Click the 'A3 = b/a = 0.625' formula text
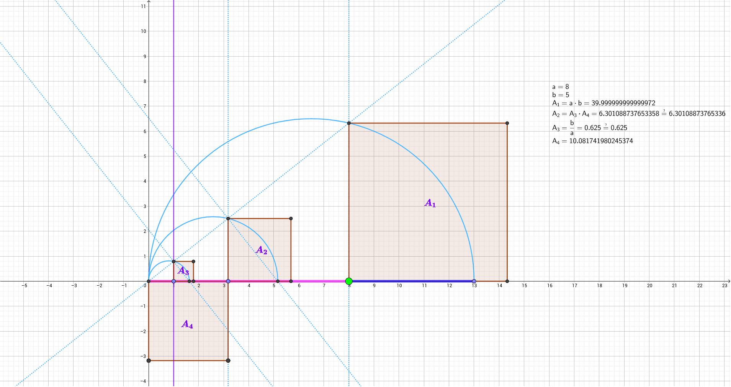731x387 pixels. coord(590,128)
